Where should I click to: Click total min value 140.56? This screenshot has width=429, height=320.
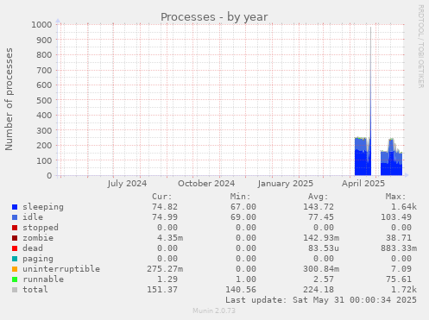point(241,290)
